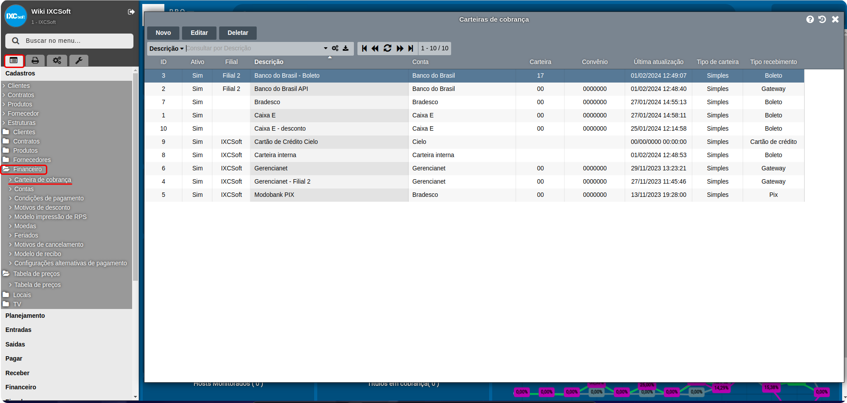
Task: Click the Editar button
Action: tap(199, 33)
